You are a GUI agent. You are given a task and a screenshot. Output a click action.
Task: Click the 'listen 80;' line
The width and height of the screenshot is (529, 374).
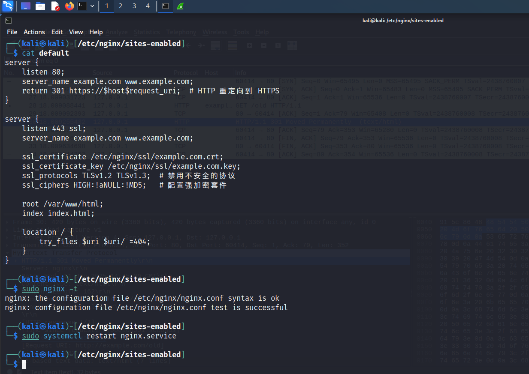(x=43, y=72)
